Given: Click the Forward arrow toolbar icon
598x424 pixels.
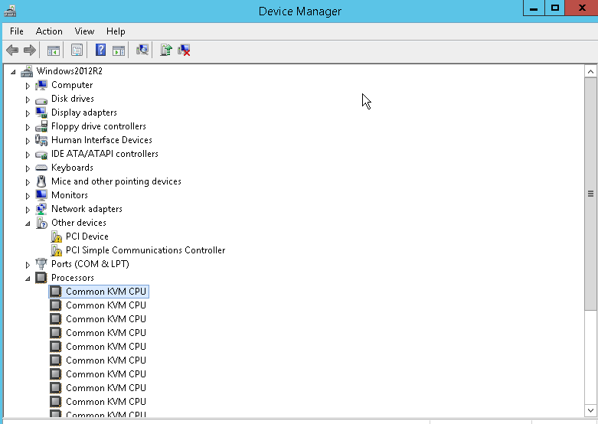Looking at the screenshot, I should 30,50.
